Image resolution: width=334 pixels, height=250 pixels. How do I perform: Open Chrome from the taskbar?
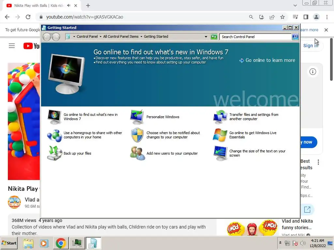click(x=61, y=243)
